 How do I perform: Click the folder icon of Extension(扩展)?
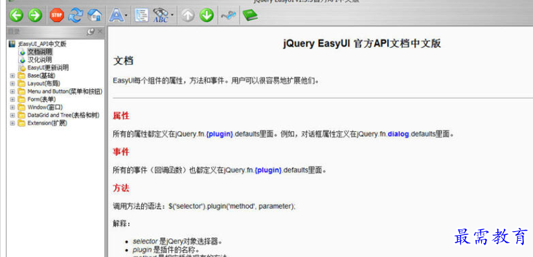tap(22, 123)
